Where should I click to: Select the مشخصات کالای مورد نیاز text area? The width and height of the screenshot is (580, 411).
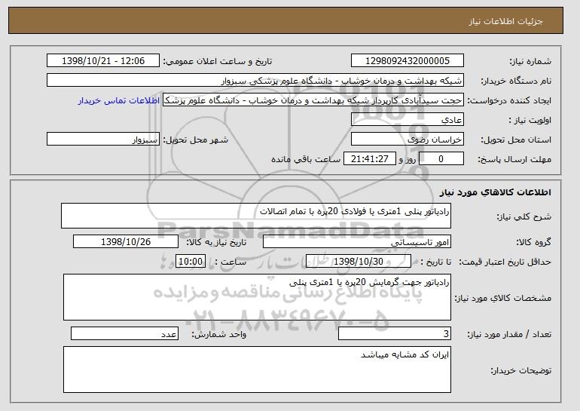tap(257, 297)
